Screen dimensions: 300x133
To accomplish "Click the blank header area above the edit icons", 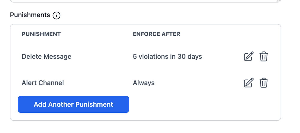I will [x=255, y=34].
